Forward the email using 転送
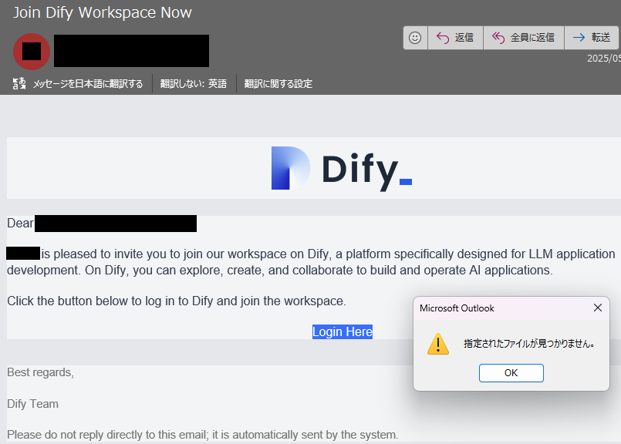This screenshot has height=444, width=621. (592, 38)
